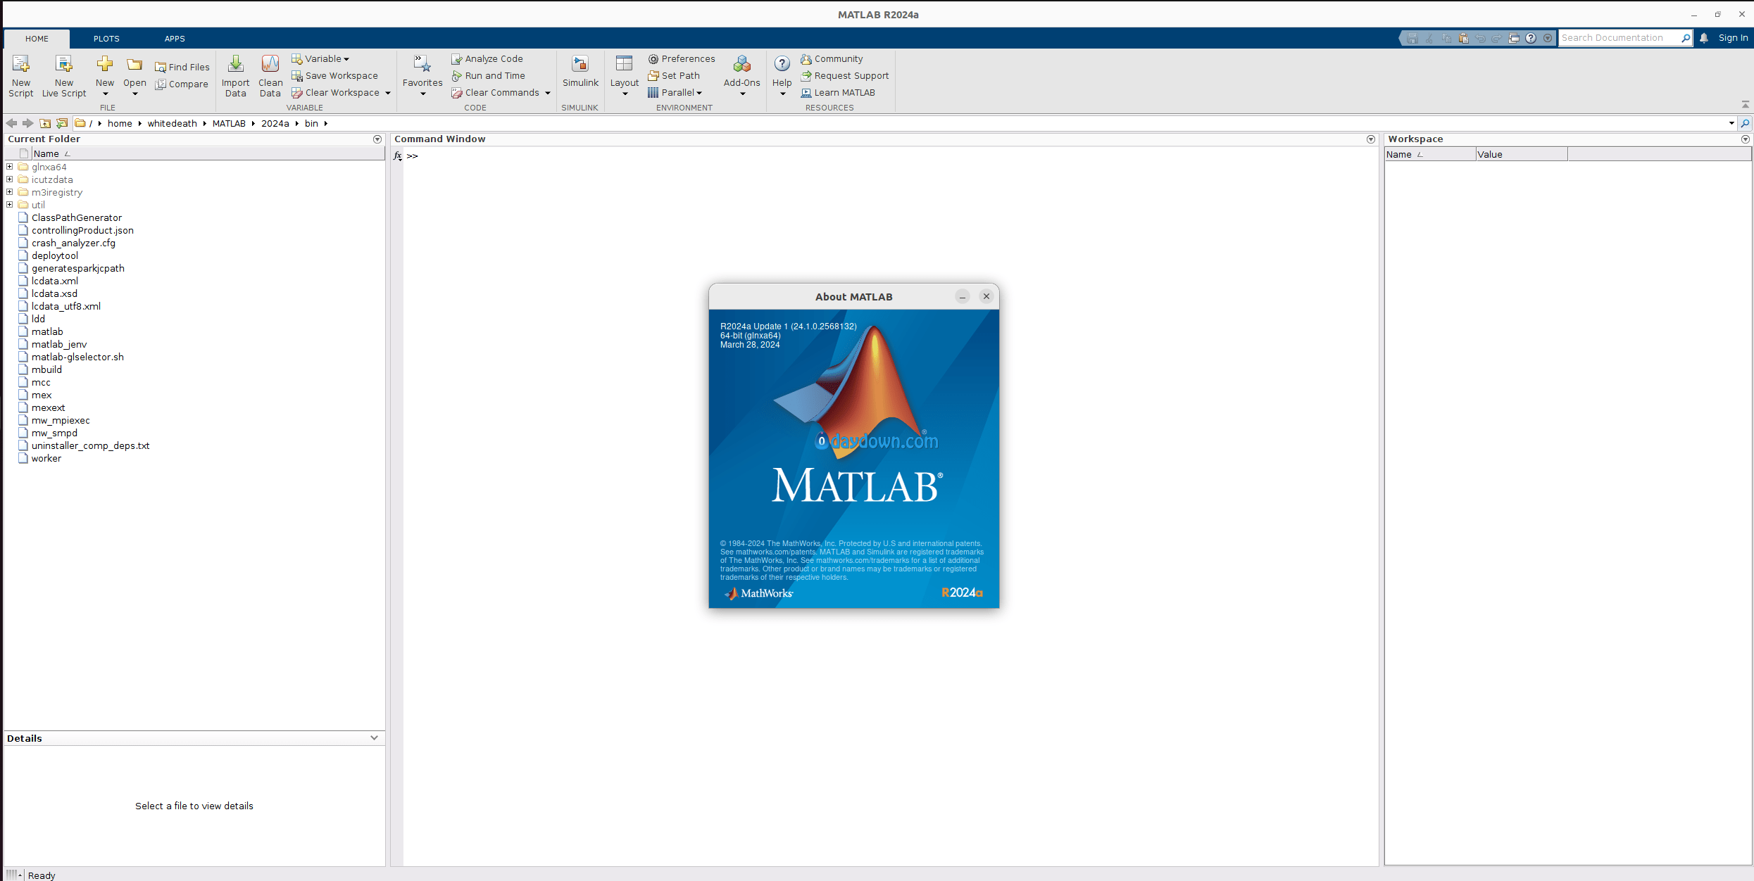Launch Simulink from the toolstrip
Screen dimensions: 1754x881
click(x=580, y=71)
